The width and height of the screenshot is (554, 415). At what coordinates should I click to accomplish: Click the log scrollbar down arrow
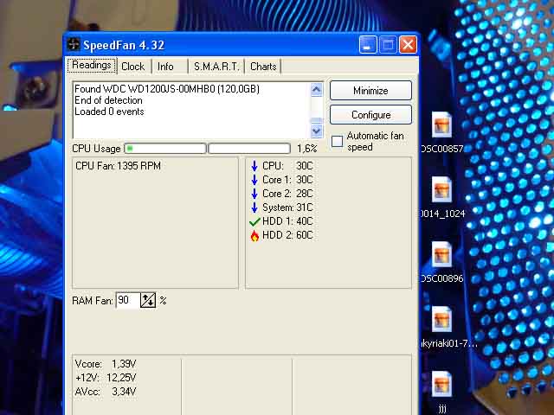point(316,131)
